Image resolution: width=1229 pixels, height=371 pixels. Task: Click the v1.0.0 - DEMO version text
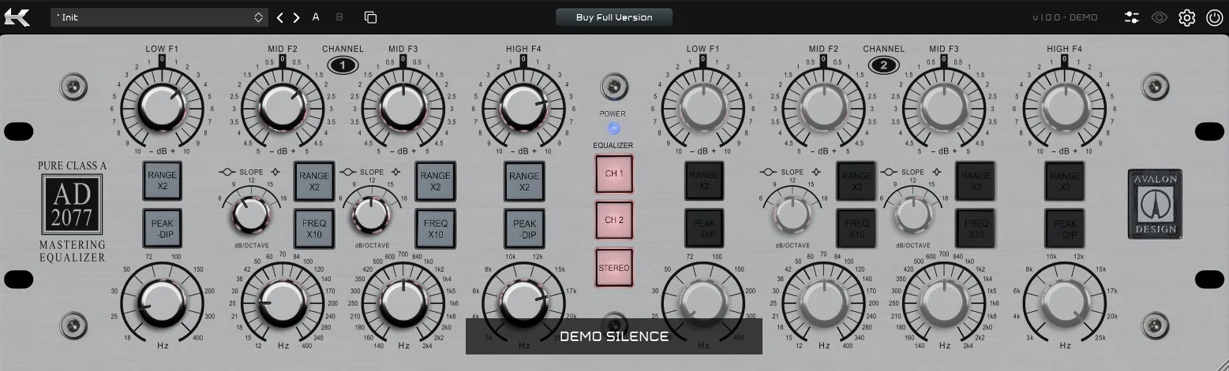(1065, 17)
